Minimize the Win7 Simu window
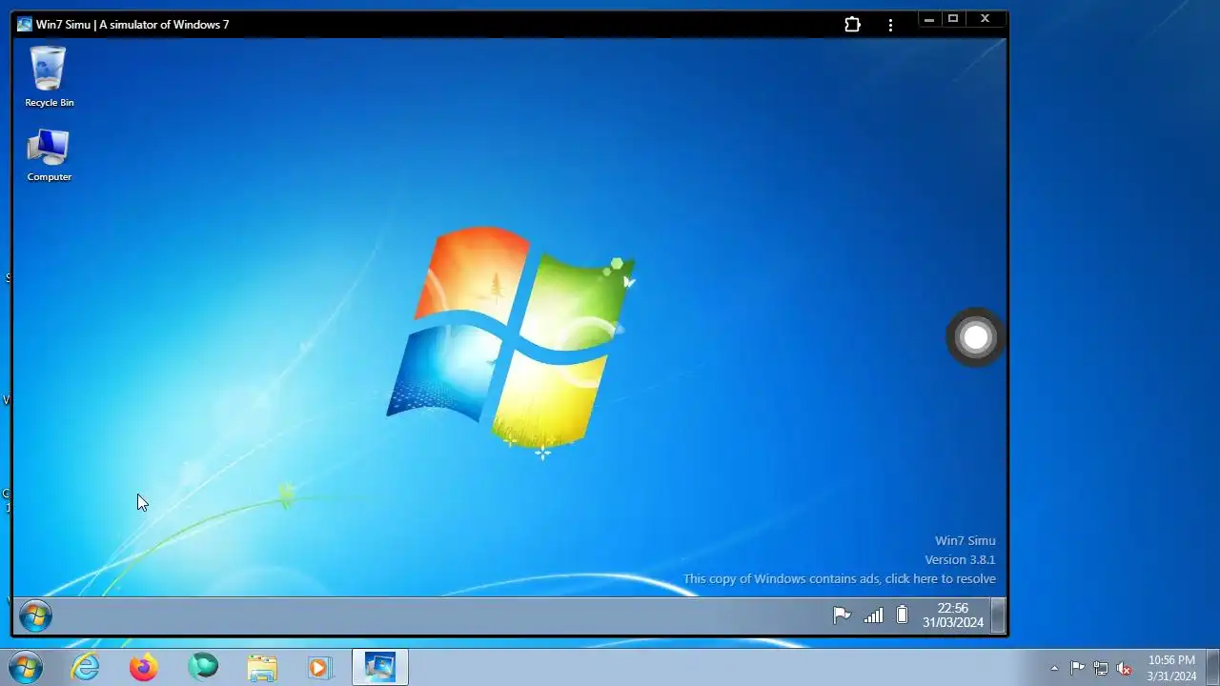Screen dimensions: 1220x686 928,19
